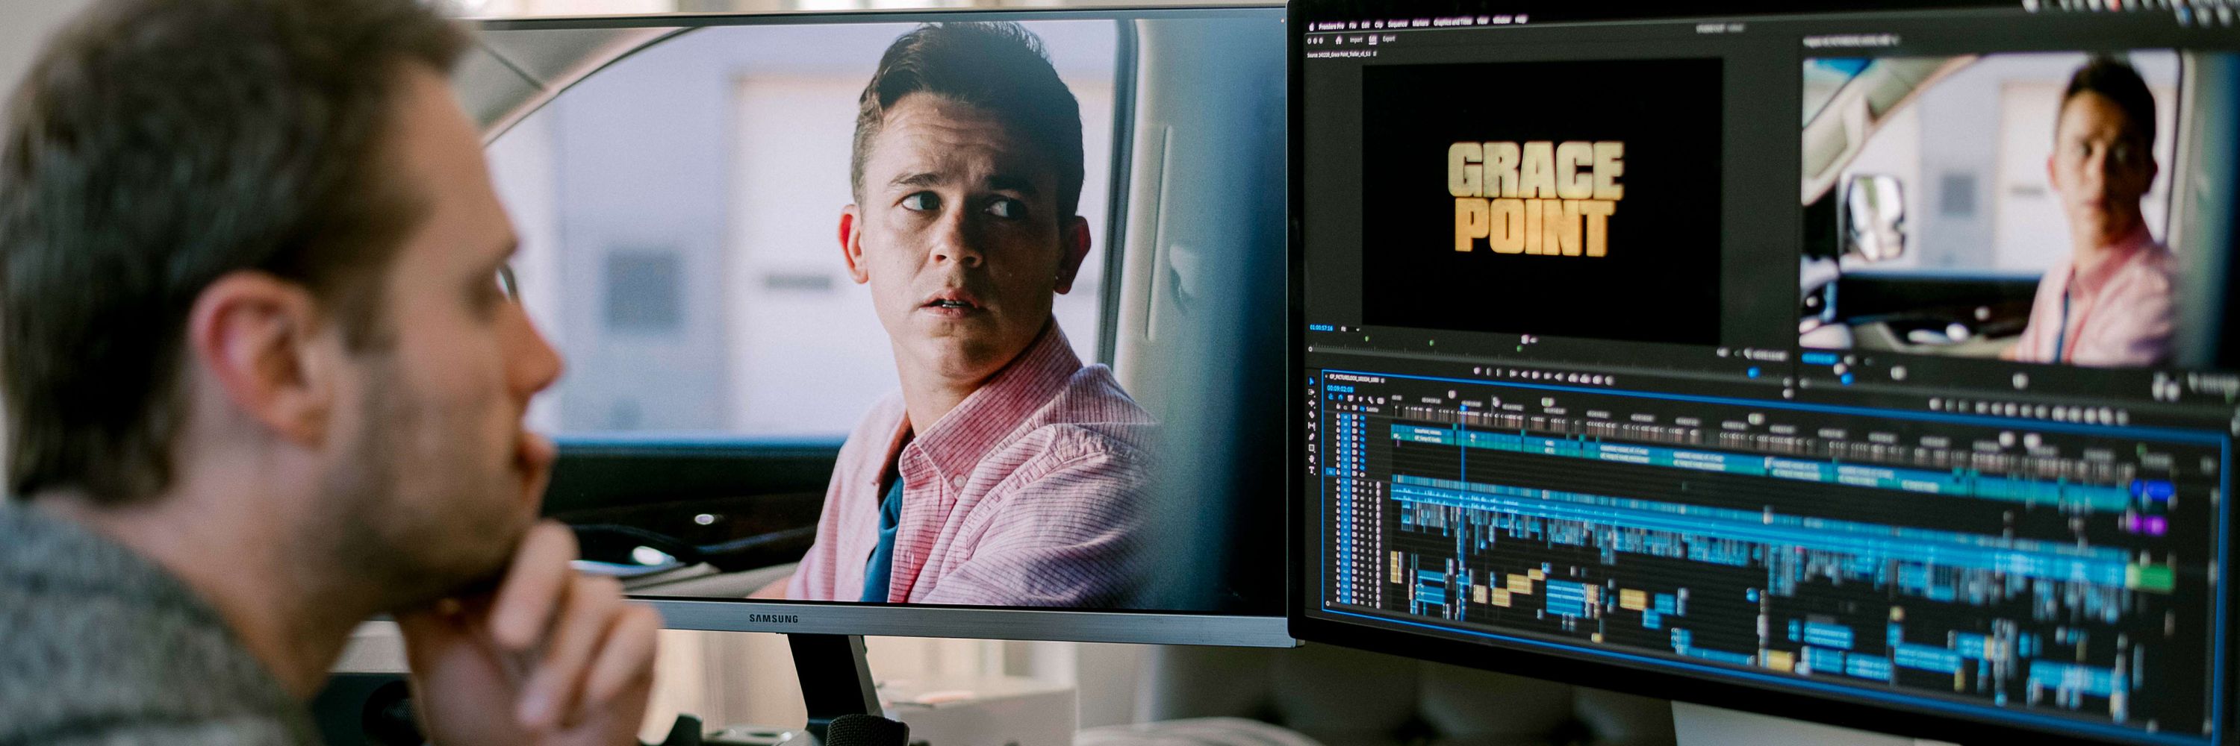
Task: Open the Markers menu
Action: point(1421,23)
